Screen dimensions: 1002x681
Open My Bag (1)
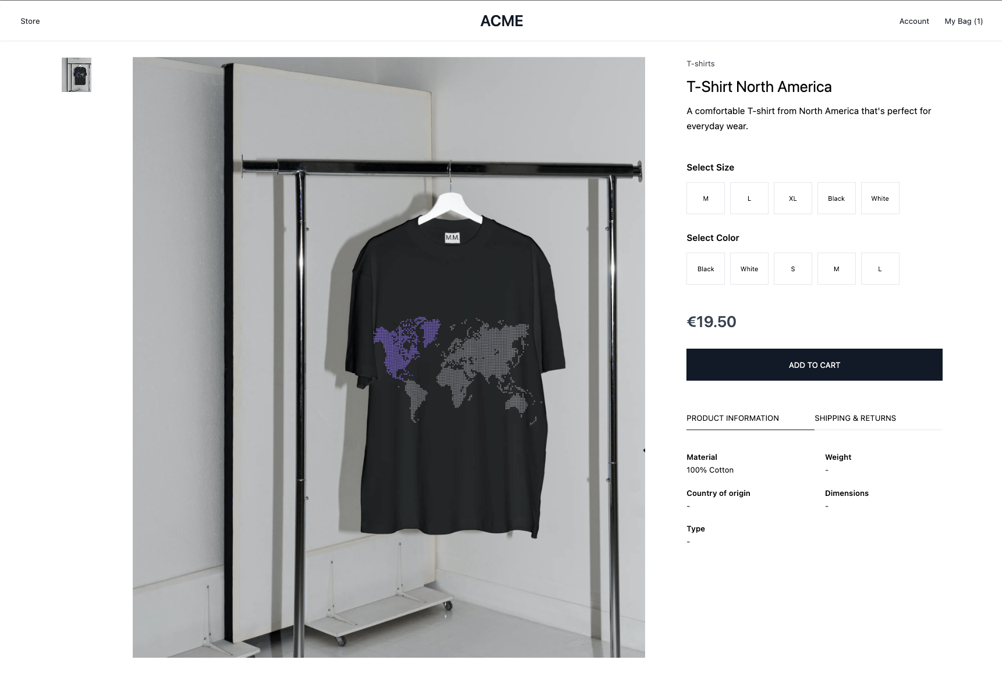pyautogui.click(x=964, y=22)
